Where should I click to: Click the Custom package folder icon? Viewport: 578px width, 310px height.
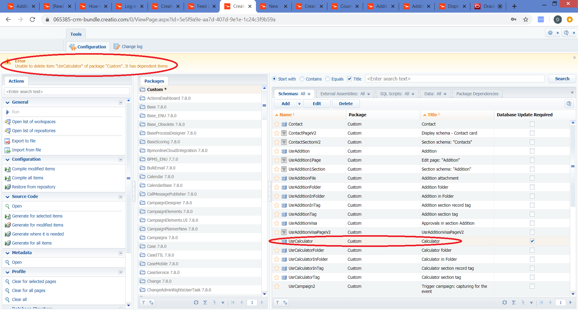(143, 90)
